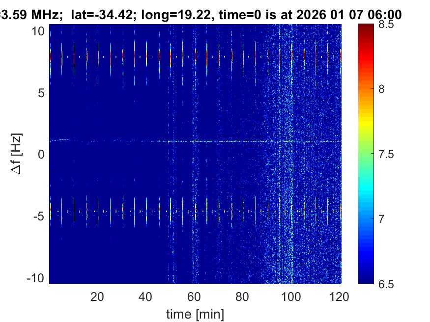The image size is (430, 322).
Task: Select the 40 tick label on the time axis
Action: [145, 296]
